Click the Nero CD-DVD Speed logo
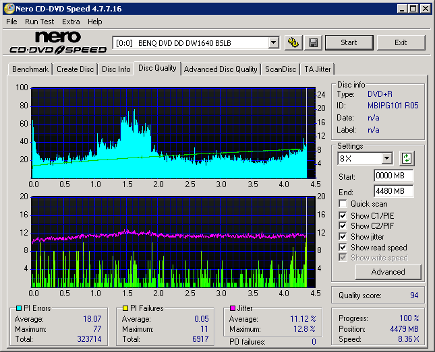The width and height of the screenshot is (435, 352). [x=58, y=42]
